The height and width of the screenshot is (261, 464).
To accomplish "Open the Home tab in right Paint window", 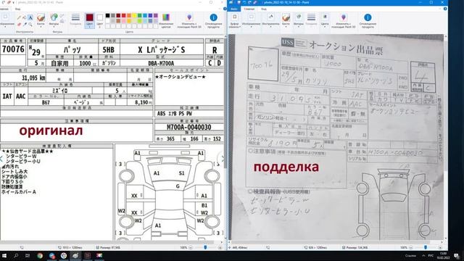I will (249, 9).
